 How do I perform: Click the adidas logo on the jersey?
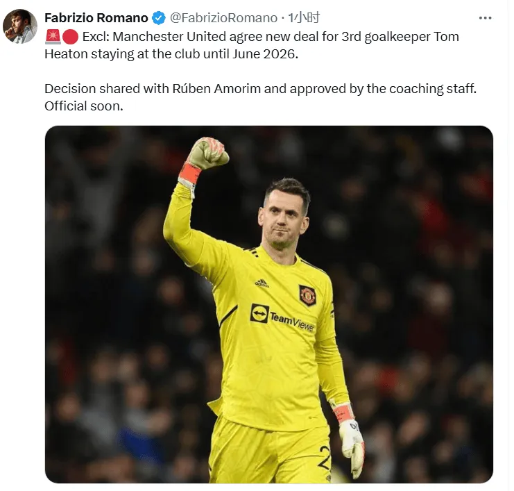point(262,283)
